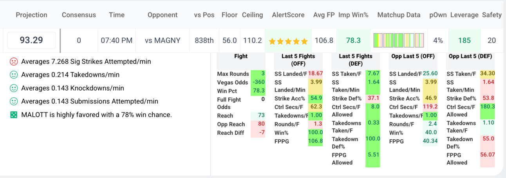Screen dimensions: 506x178
Task: Click the red sad face icon
Action: tap(13, 62)
